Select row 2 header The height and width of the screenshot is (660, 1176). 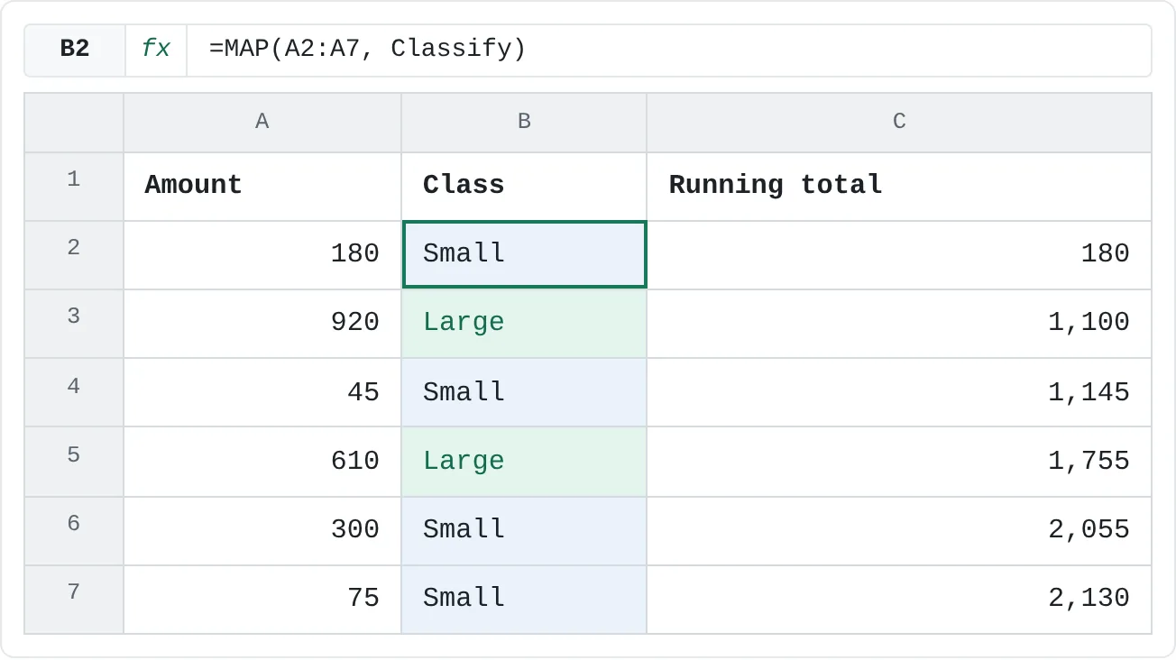[x=74, y=254]
